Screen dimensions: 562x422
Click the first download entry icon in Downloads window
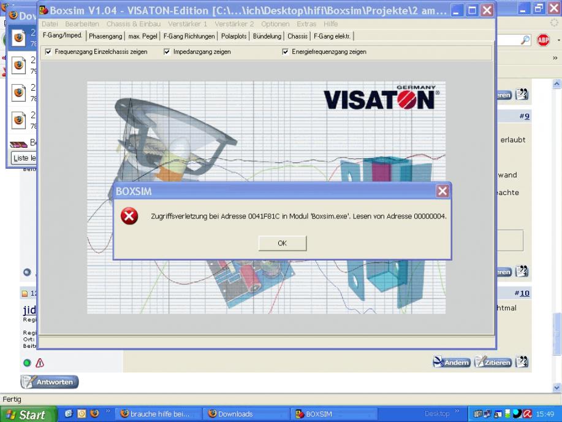pyautogui.click(x=18, y=37)
